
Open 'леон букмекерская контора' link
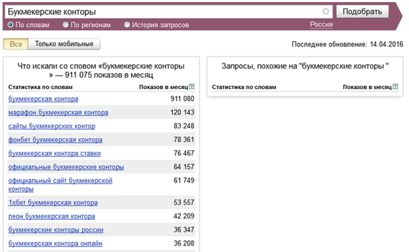52,216
